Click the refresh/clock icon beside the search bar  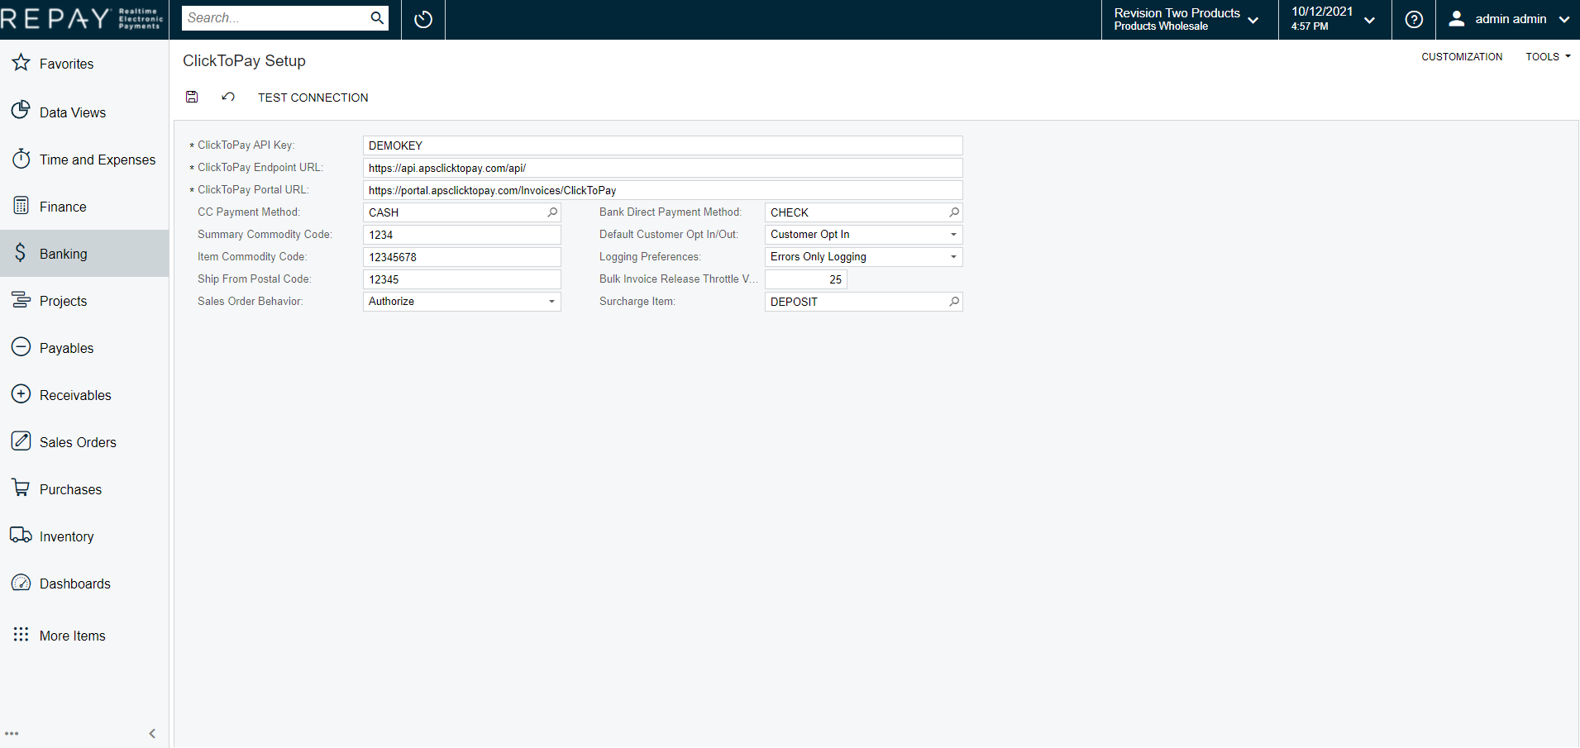coord(422,19)
